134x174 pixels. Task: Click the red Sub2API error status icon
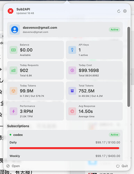coord(10,11)
